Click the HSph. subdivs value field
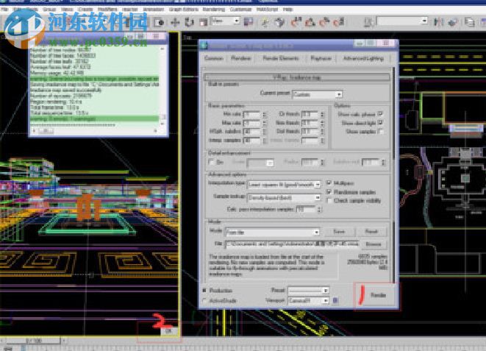 [x=252, y=132]
